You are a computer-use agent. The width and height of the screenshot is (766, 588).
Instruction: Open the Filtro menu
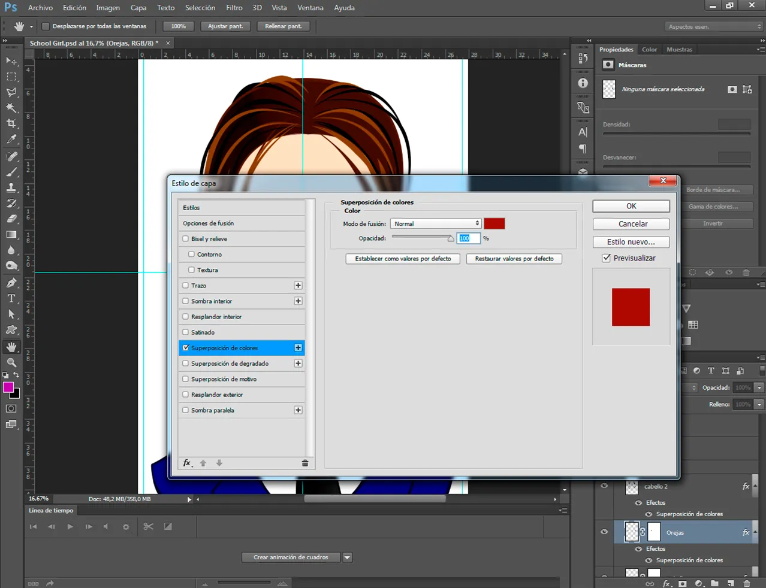[x=234, y=8]
